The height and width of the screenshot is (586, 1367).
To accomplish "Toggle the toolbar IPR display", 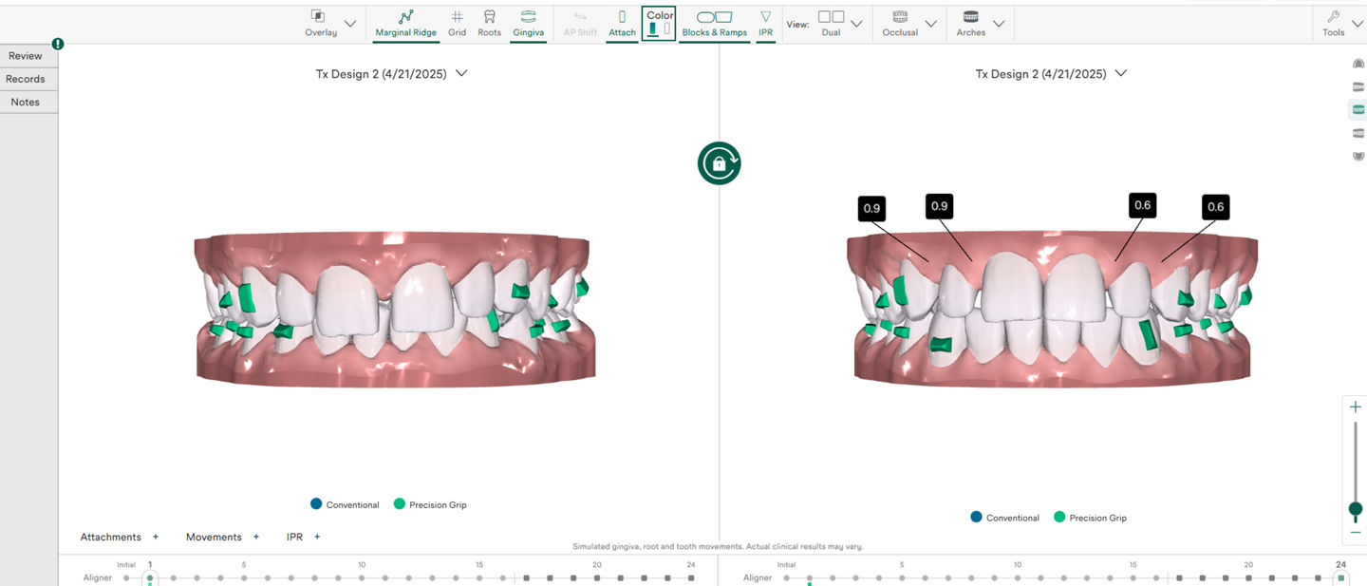I will (765, 24).
